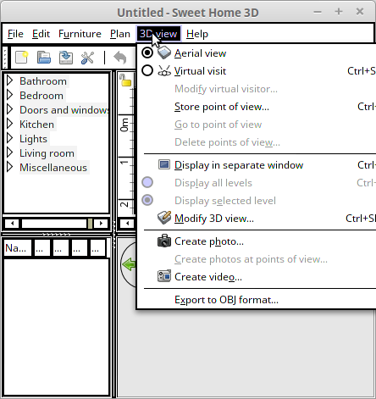Open the Furniture menu

click(x=80, y=34)
